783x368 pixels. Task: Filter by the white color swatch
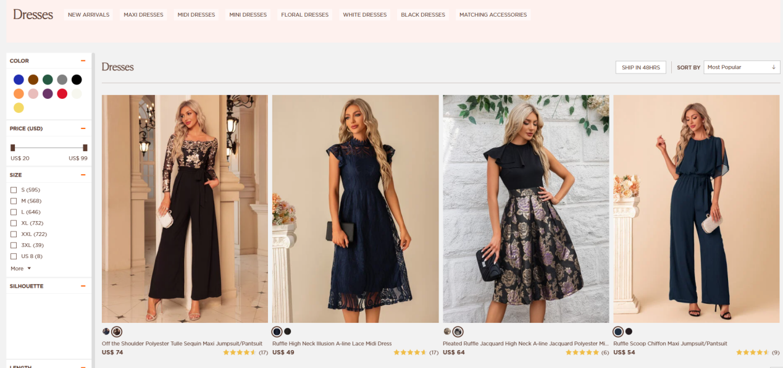tap(77, 94)
